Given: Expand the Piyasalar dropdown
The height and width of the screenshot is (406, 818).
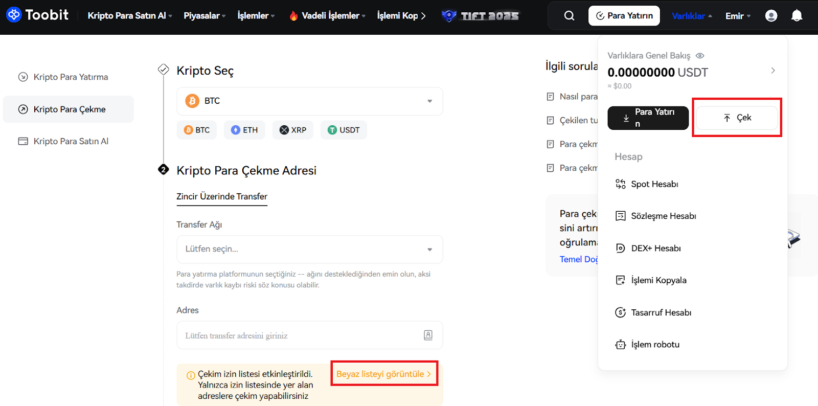Looking at the screenshot, I should click(x=204, y=16).
